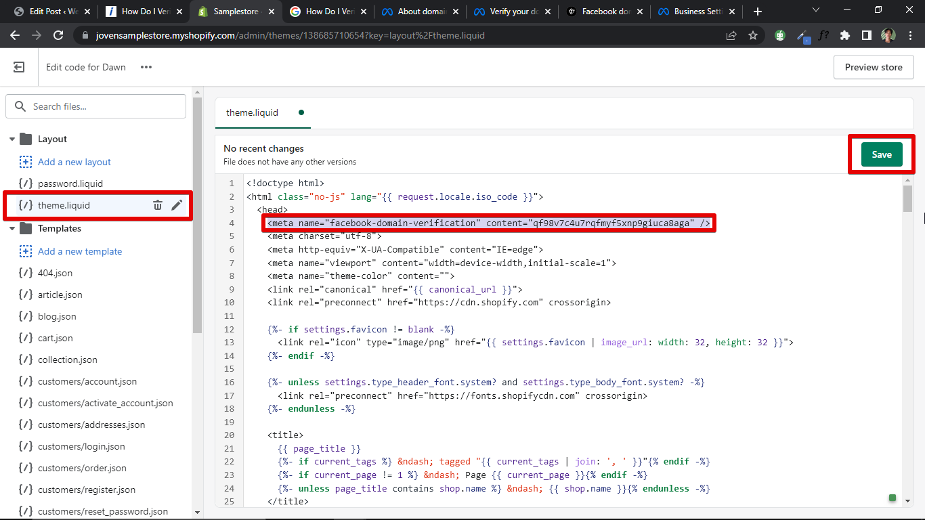Click into the Search files field

pyautogui.click(x=95, y=106)
